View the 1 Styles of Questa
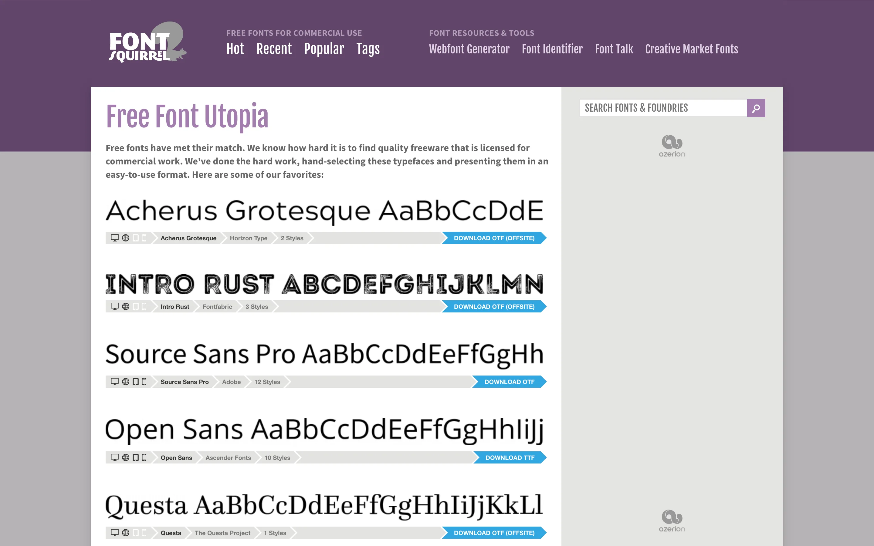This screenshot has width=874, height=546. click(275, 533)
